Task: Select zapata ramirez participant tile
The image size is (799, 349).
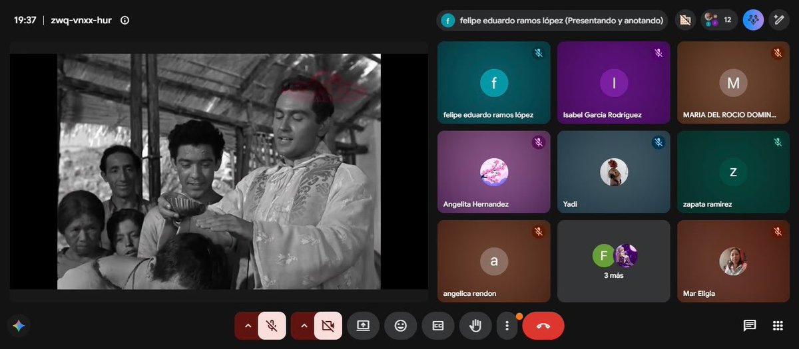Action: coord(733,172)
